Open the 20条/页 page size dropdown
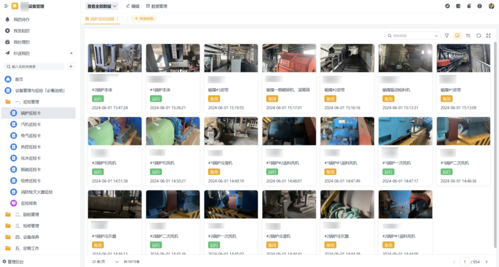The width and height of the screenshot is (499, 267). click(105, 262)
